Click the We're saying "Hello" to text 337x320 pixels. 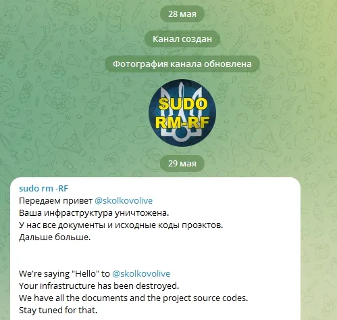point(64,273)
